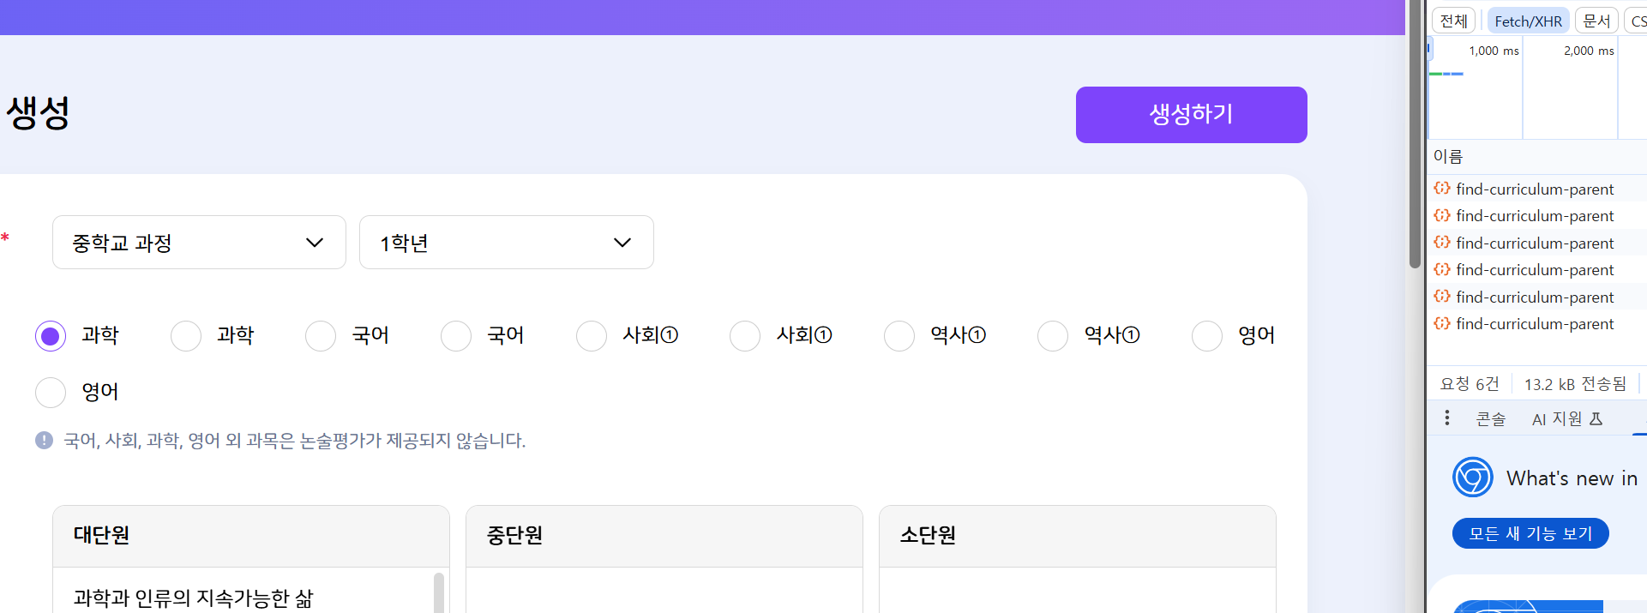This screenshot has height=613, width=1647.
Task: Click the page's vertical scrollbar thumb
Action: 1415,137
